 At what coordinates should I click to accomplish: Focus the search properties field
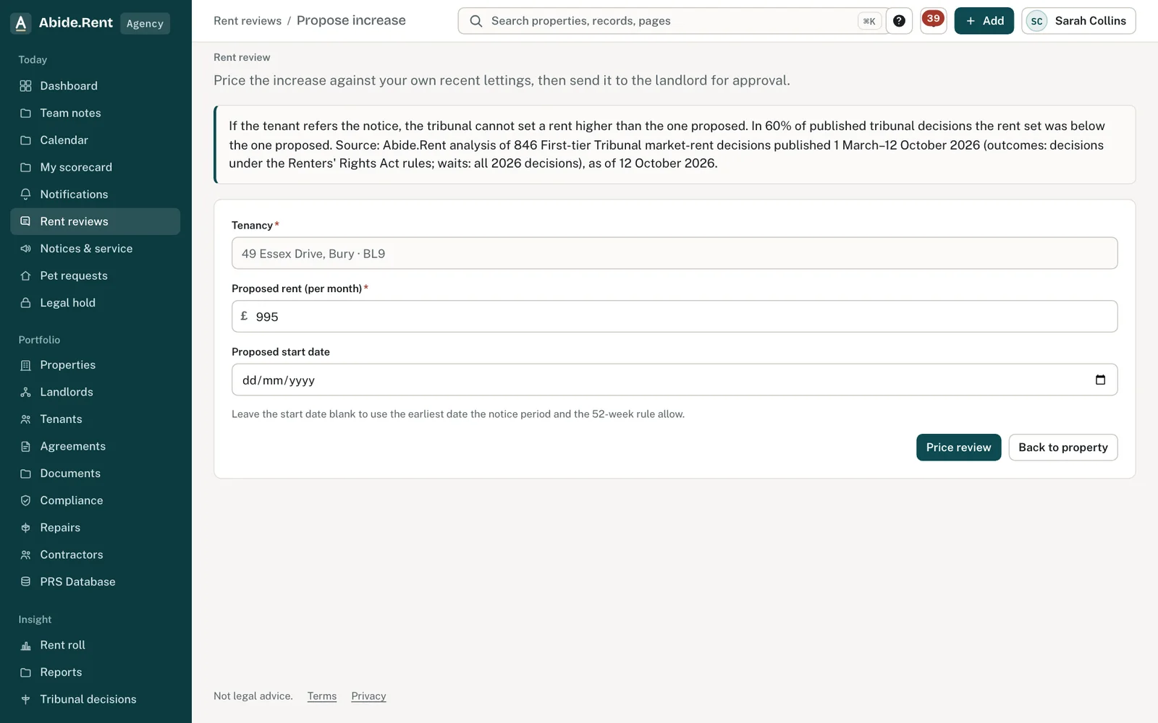(x=673, y=21)
